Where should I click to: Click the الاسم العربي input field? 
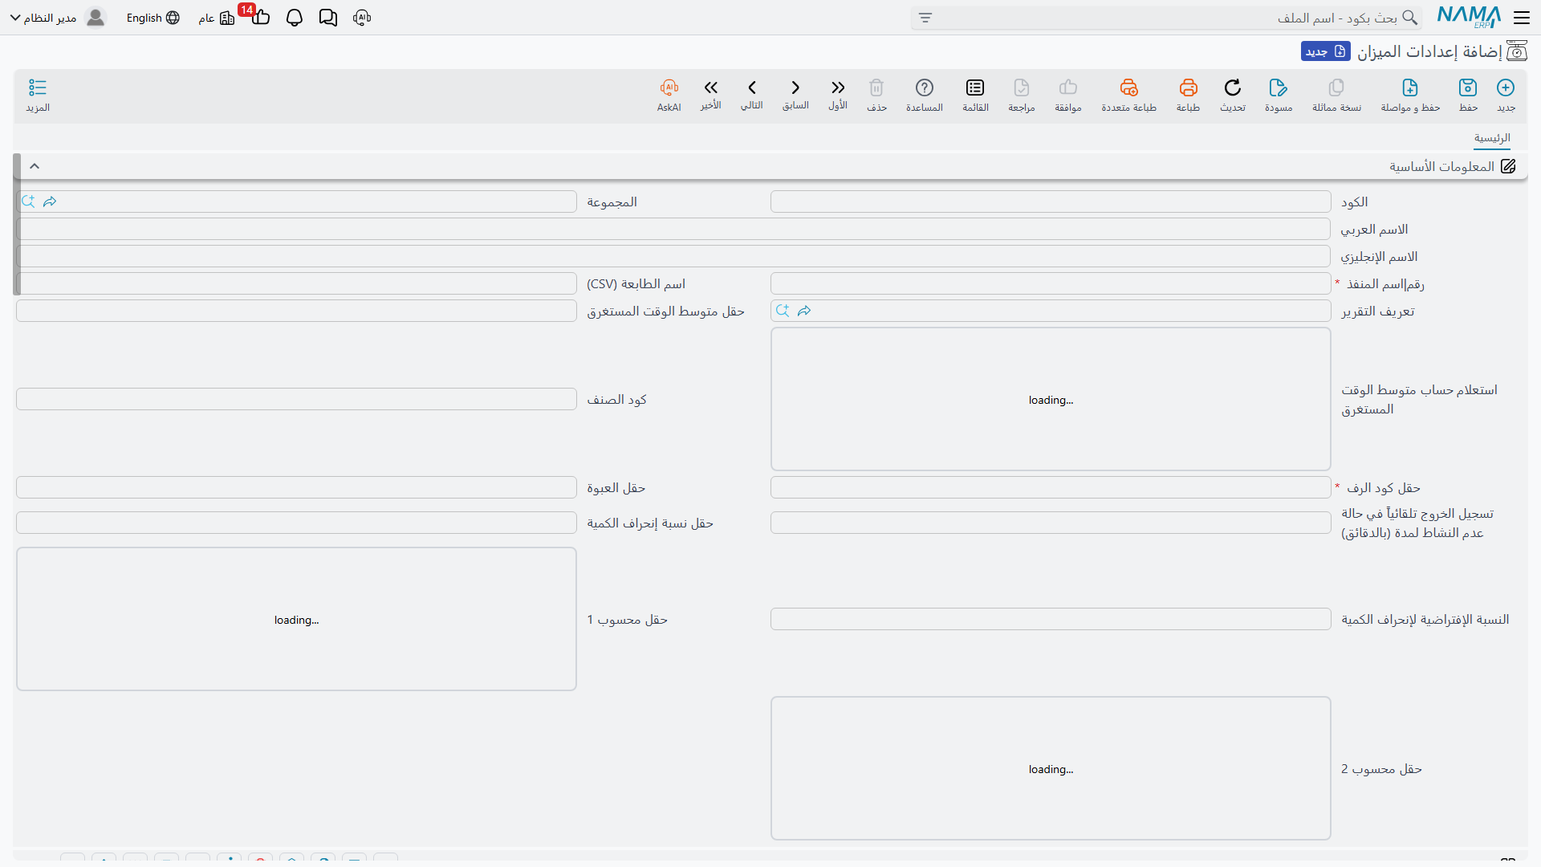[x=673, y=229]
